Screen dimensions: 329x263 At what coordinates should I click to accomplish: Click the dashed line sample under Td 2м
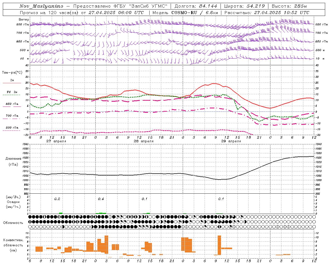pyautogui.click(x=12, y=95)
